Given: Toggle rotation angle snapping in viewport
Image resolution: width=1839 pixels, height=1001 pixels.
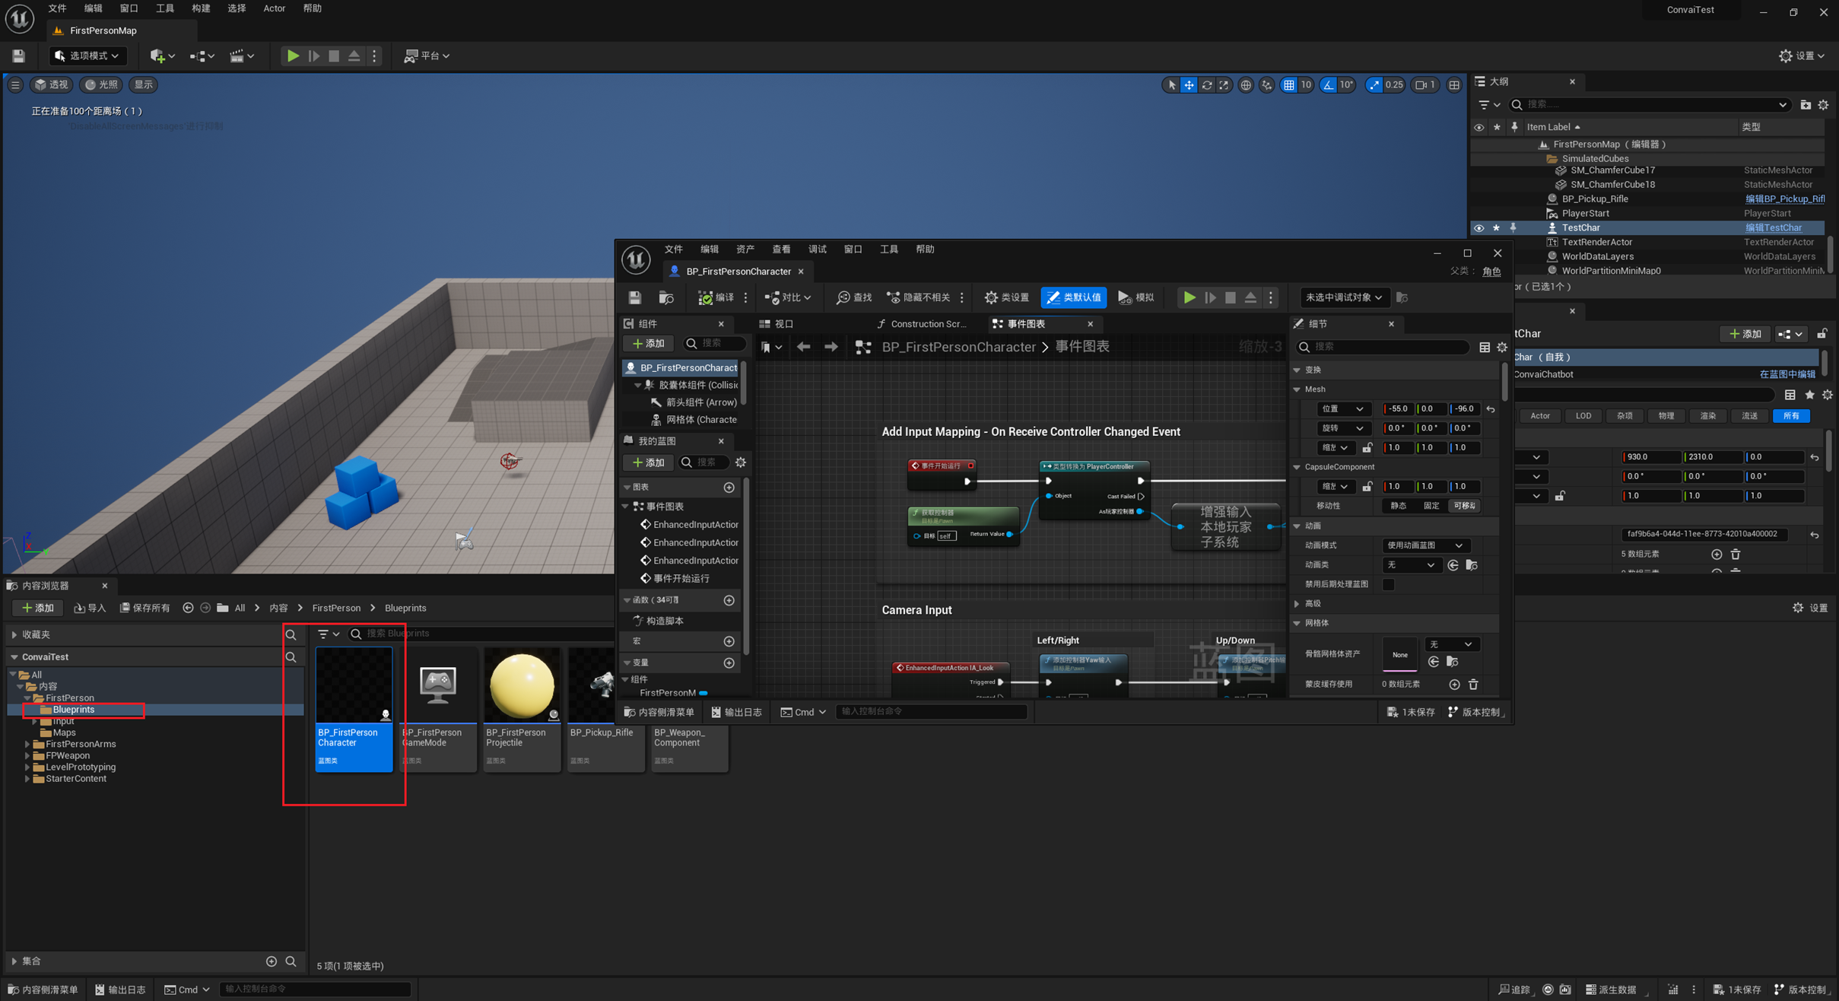Looking at the screenshot, I should pyautogui.click(x=1328, y=85).
